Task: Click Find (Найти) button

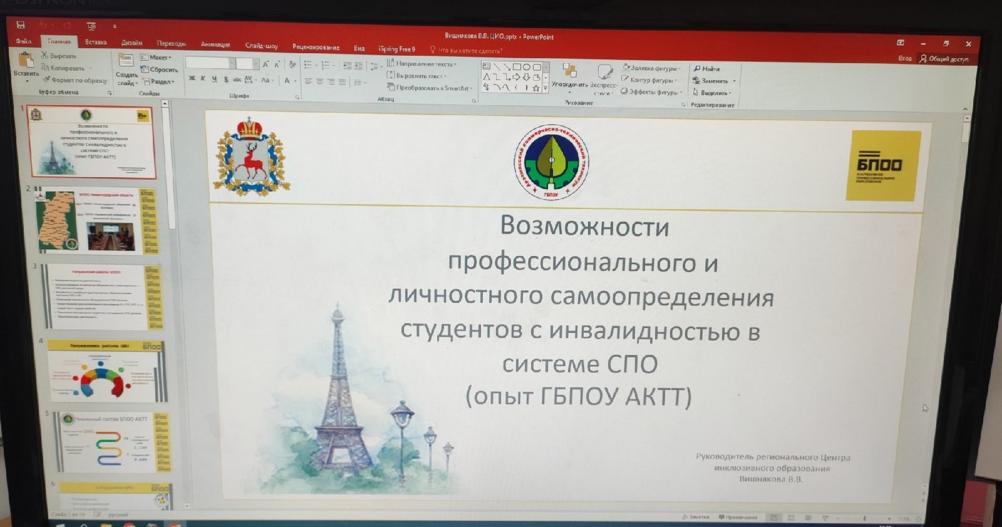Action: tap(707, 68)
